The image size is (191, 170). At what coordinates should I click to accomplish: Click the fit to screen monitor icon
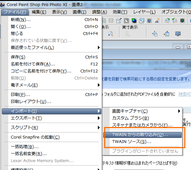pos(178,34)
